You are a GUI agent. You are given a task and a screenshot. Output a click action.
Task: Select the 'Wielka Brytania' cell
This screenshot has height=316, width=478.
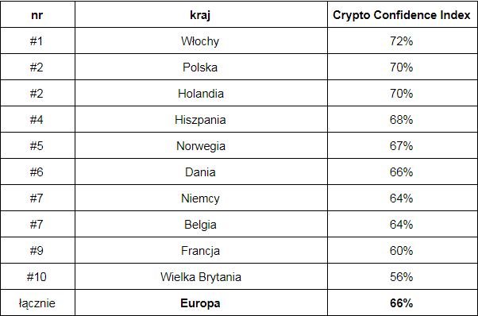[x=201, y=277]
